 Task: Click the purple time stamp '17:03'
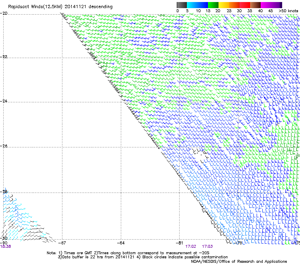pos(208,247)
